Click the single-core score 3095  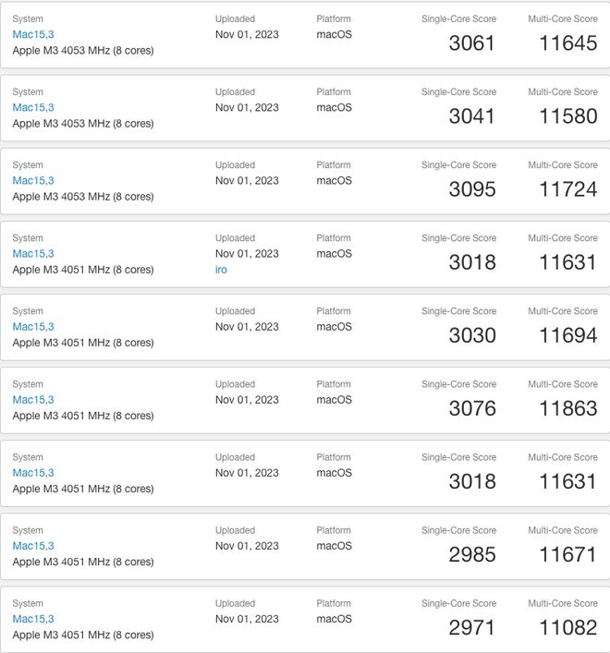pos(472,189)
